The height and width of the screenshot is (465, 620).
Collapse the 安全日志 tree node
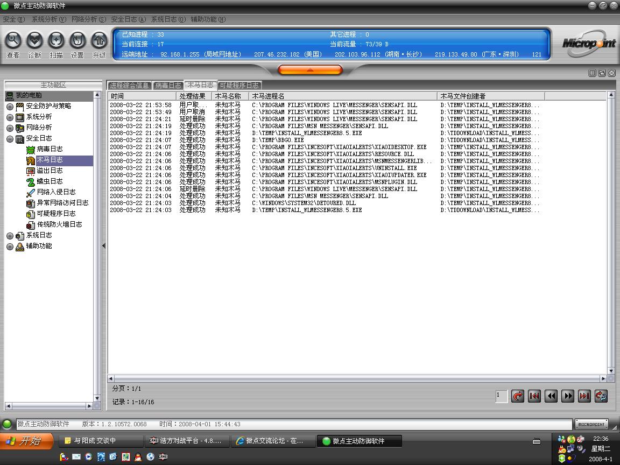tap(10, 139)
